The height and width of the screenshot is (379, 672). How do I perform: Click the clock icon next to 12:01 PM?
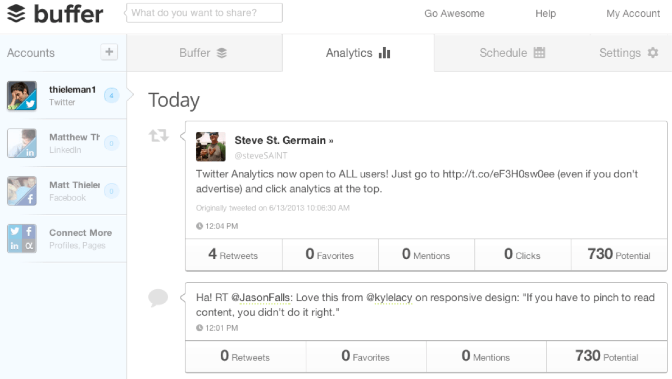point(199,328)
